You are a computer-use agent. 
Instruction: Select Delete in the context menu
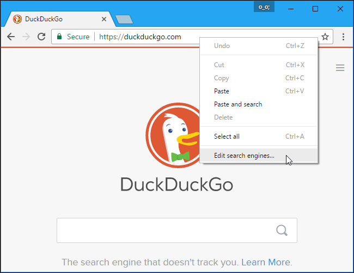click(259, 117)
